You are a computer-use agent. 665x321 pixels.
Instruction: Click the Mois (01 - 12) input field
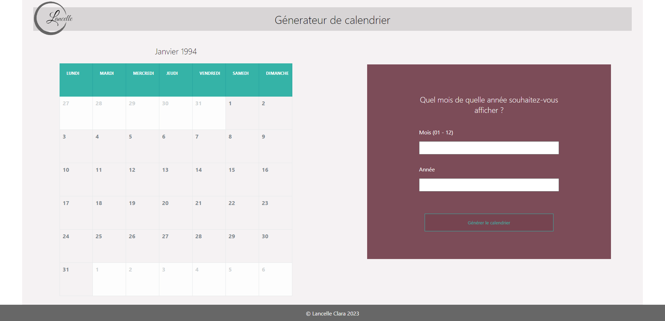pyautogui.click(x=489, y=148)
